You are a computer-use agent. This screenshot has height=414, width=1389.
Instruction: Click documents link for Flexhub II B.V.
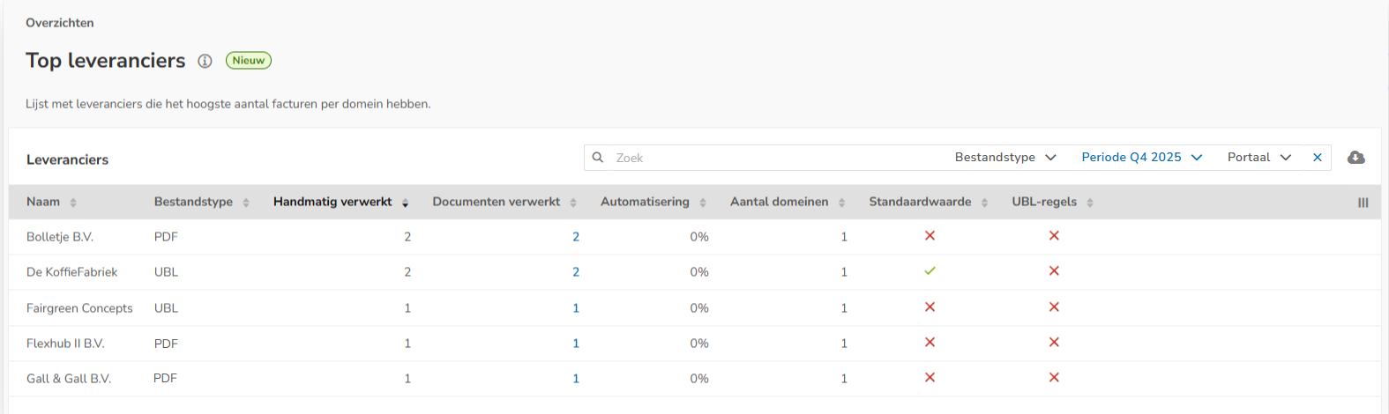click(x=576, y=344)
